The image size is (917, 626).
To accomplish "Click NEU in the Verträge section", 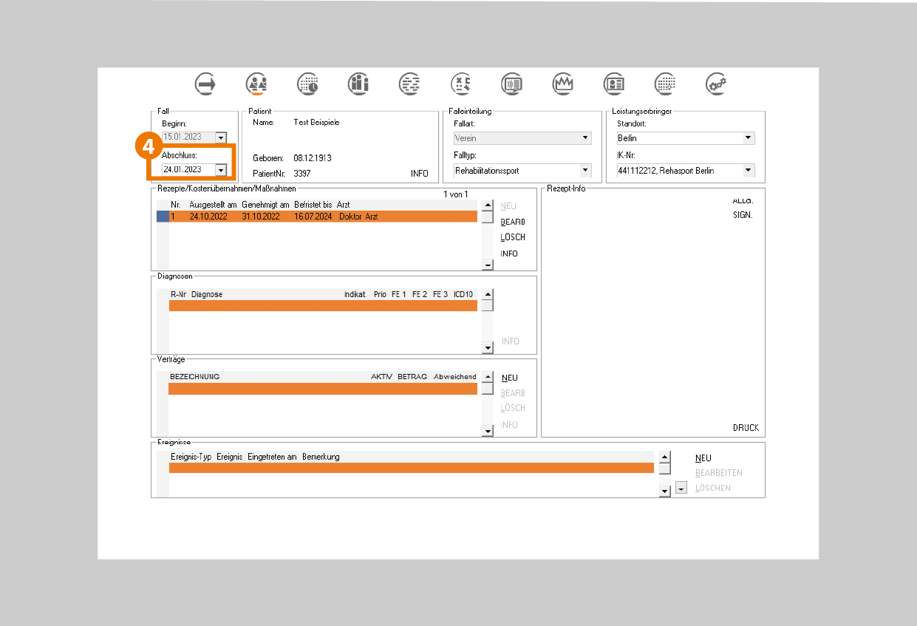I will click(509, 378).
